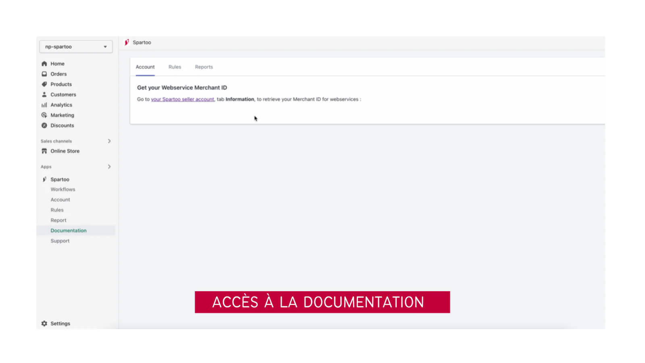Click the Orders inbox icon
This screenshot has height=363, width=645.
44,74
